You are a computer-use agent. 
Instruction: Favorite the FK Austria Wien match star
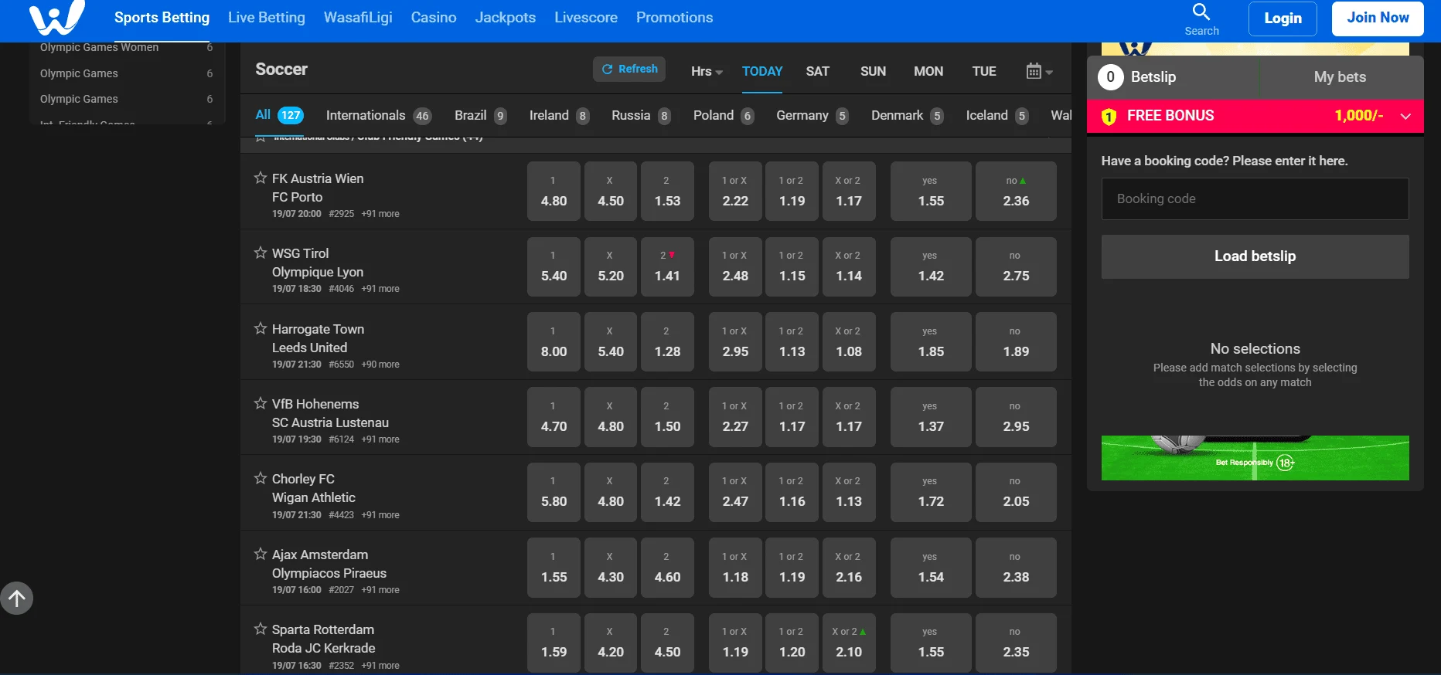pyautogui.click(x=261, y=178)
